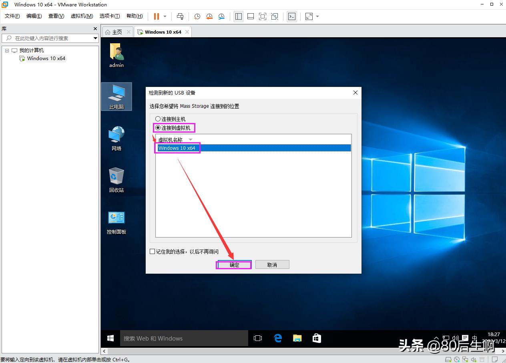
Task: Click the 确定 button
Action: (x=234, y=265)
